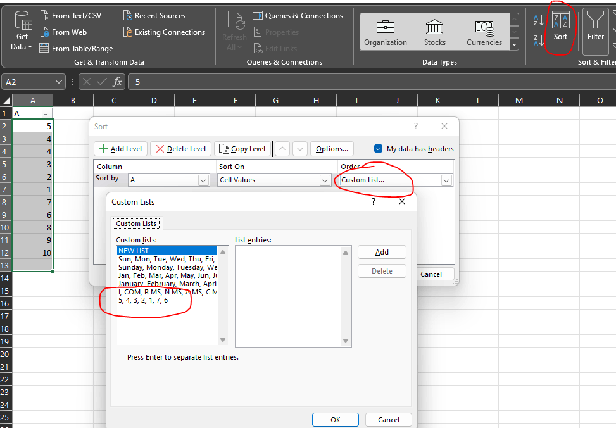Open the Sort On Cell Values dropdown
Viewport: 616px width, 428px height.
coord(325,180)
